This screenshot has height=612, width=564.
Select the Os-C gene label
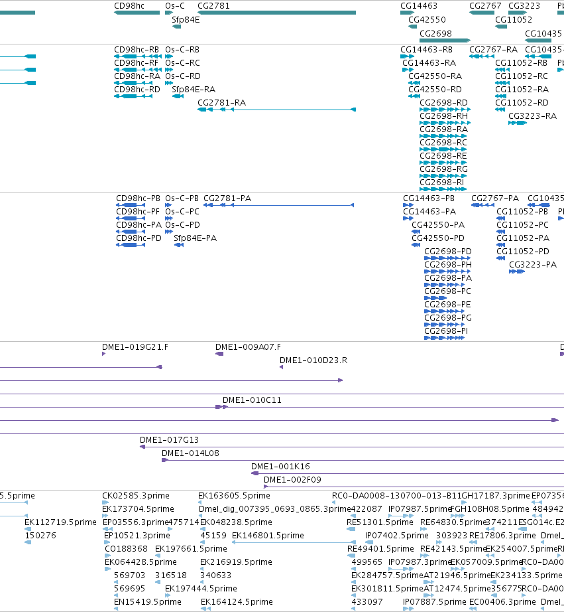click(174, 6)
